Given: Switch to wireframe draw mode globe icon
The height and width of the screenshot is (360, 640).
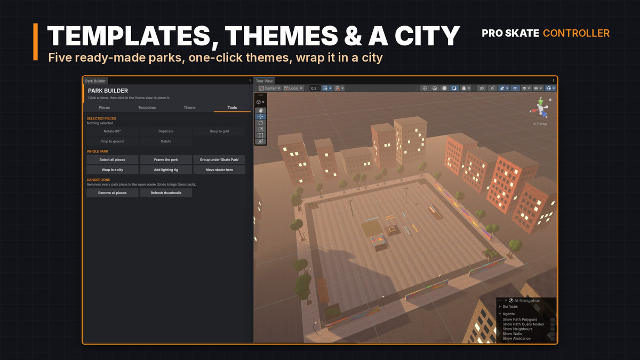Looking at the screenshot, I should [425, 89].
